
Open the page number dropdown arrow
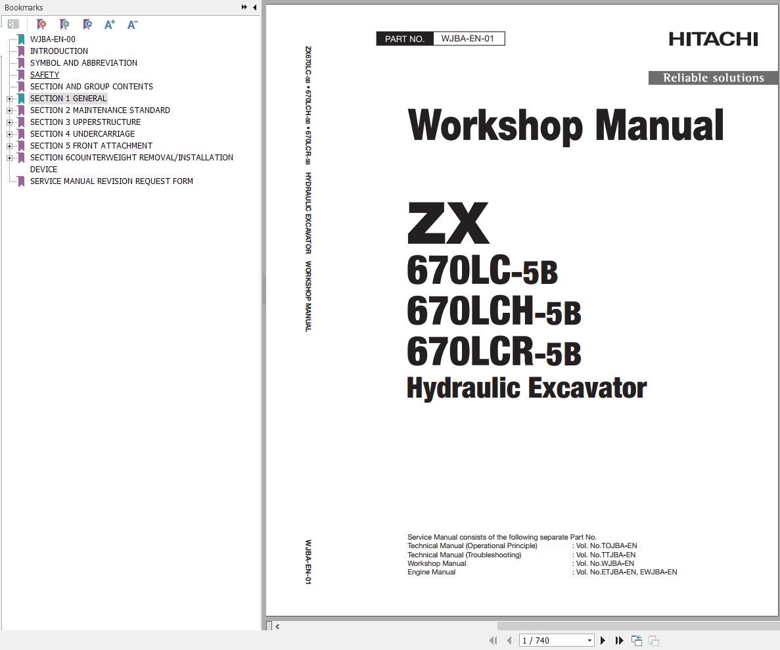point(589,641)
